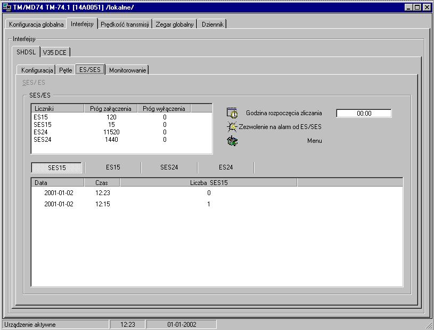
Task: Open the Konfiguracja globalna tab
Action: pos(36,25)
